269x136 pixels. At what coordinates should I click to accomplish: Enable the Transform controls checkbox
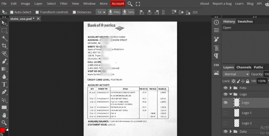coord(37,12)
